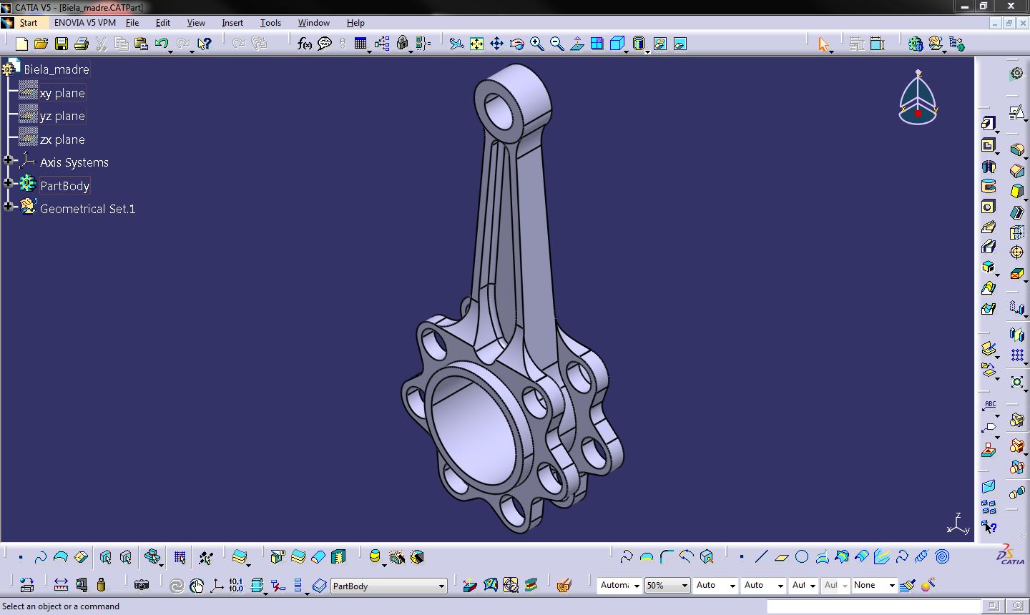Click the Comment speech bubble icon
1030x615 pixels.
click(x=325, y=44)
